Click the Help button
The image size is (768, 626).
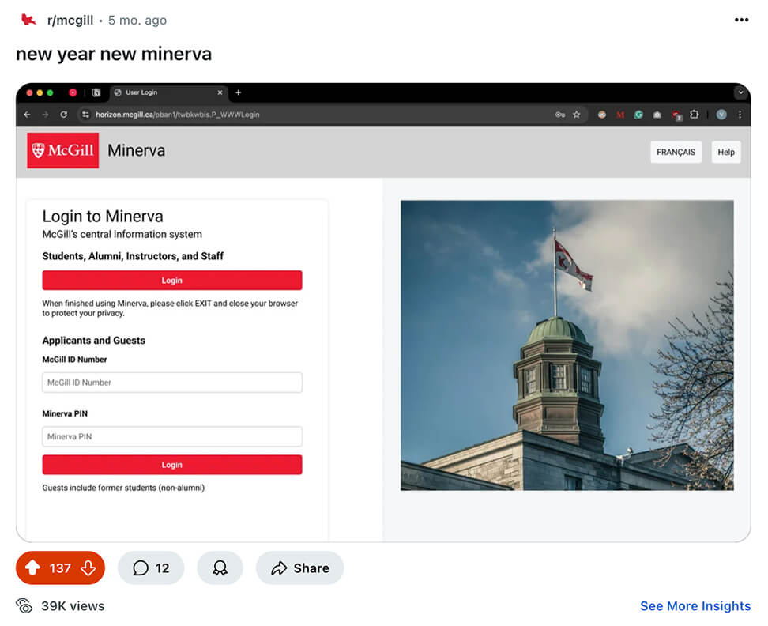(x=726, y=152)
